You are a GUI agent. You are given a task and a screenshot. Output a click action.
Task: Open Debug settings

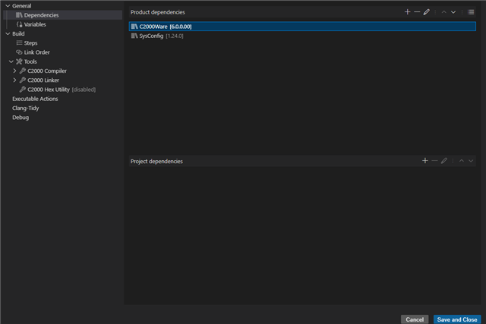click(x=21, y=117)
